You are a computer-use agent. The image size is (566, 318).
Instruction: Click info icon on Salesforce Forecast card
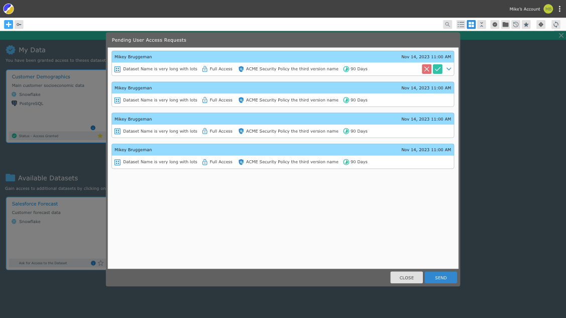pos(93,263)
